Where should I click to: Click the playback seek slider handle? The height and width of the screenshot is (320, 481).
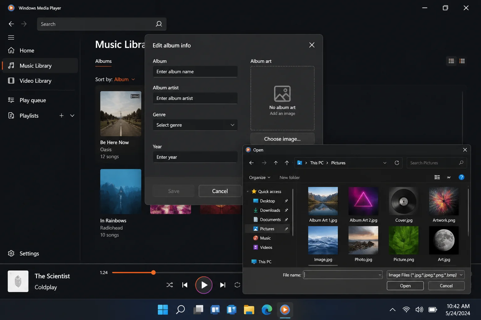[153, 272]
